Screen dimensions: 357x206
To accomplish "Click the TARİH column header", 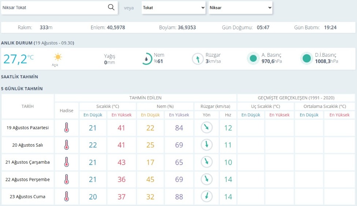I will pyautogui.click(x=27, y=106).
